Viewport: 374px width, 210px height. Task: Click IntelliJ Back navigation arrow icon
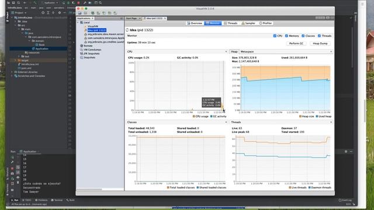25,3
